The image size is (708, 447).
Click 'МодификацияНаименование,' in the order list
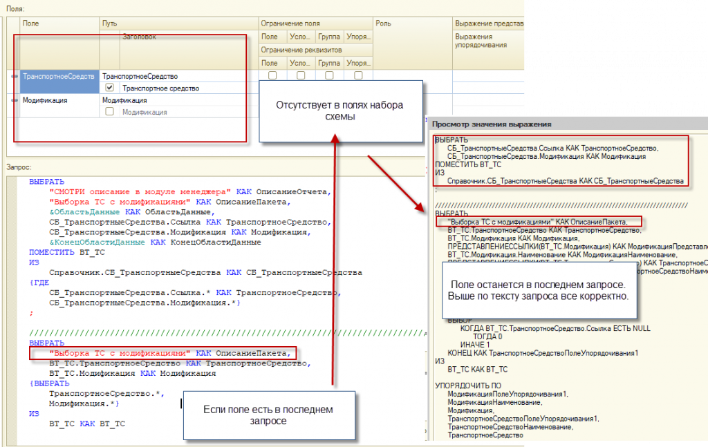coord(495,402)
